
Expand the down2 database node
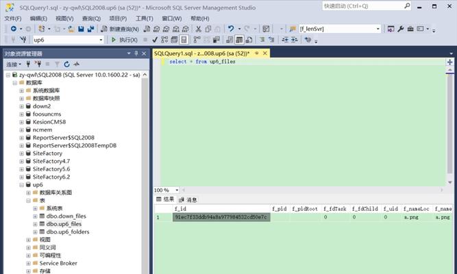[21, 106]
